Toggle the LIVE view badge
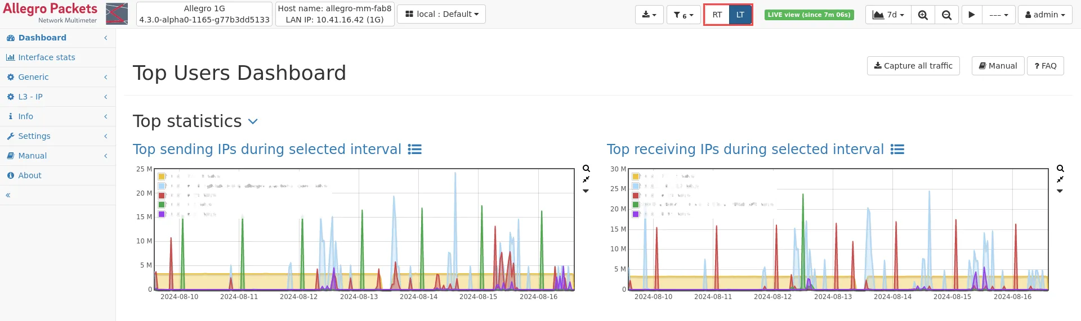The image size is (1081, 321). [x=808, y=15]
